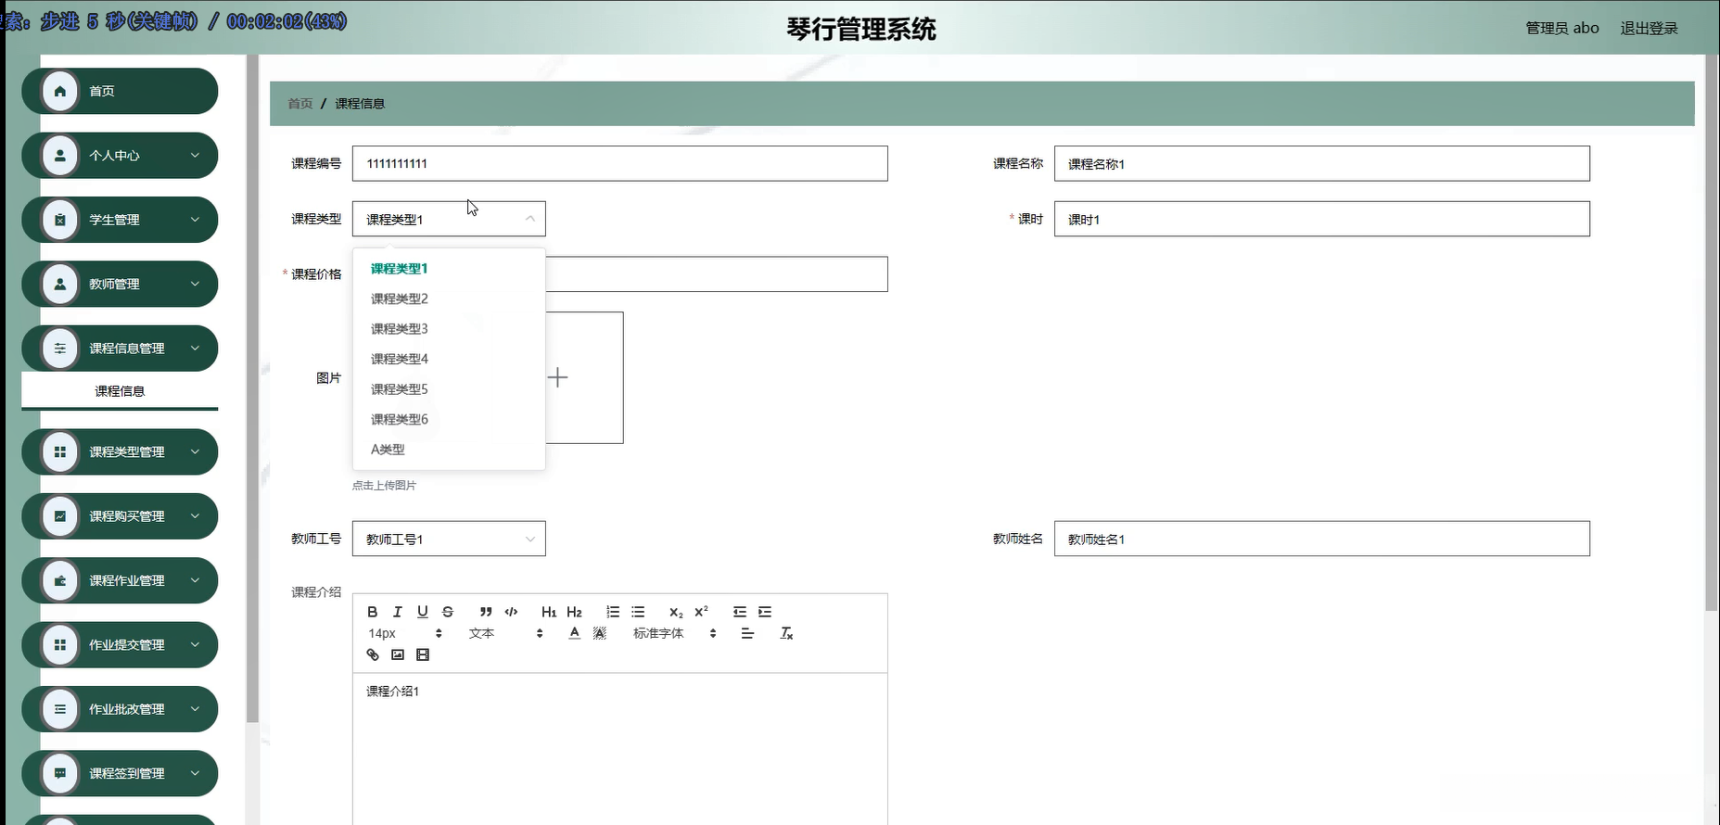Image resolution: width=1720 pixels, height=825 pixels.
Task: Create a bulleted list in the editor
Action: (x=638, y=612)
